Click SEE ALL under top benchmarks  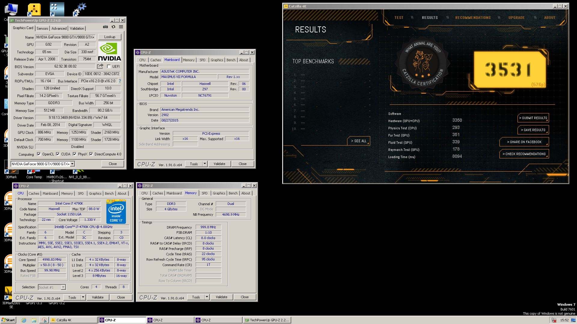click(359, 141)
